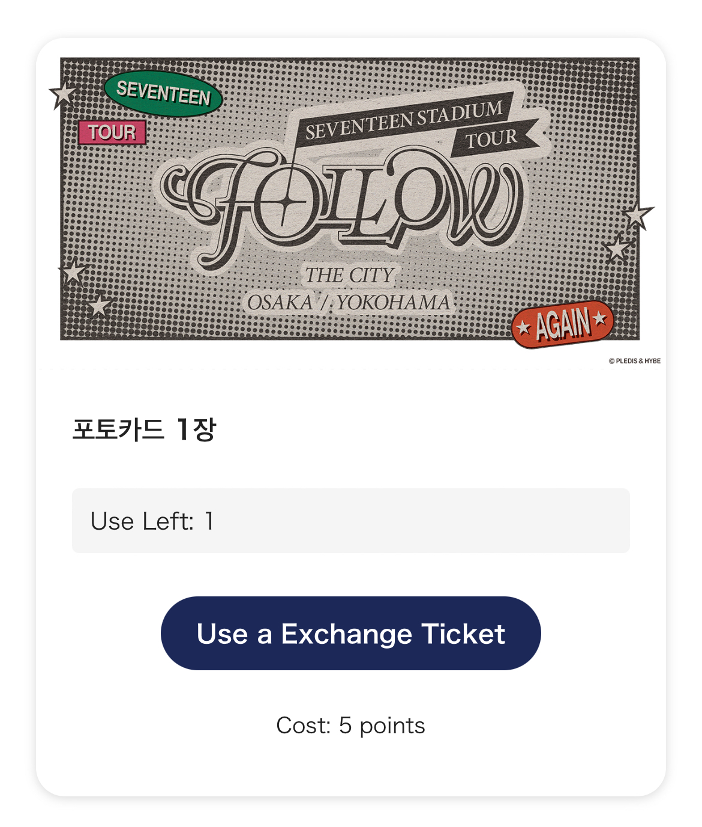Click the Use a Exchange Ticket button
702x827 pixels.
350,633
